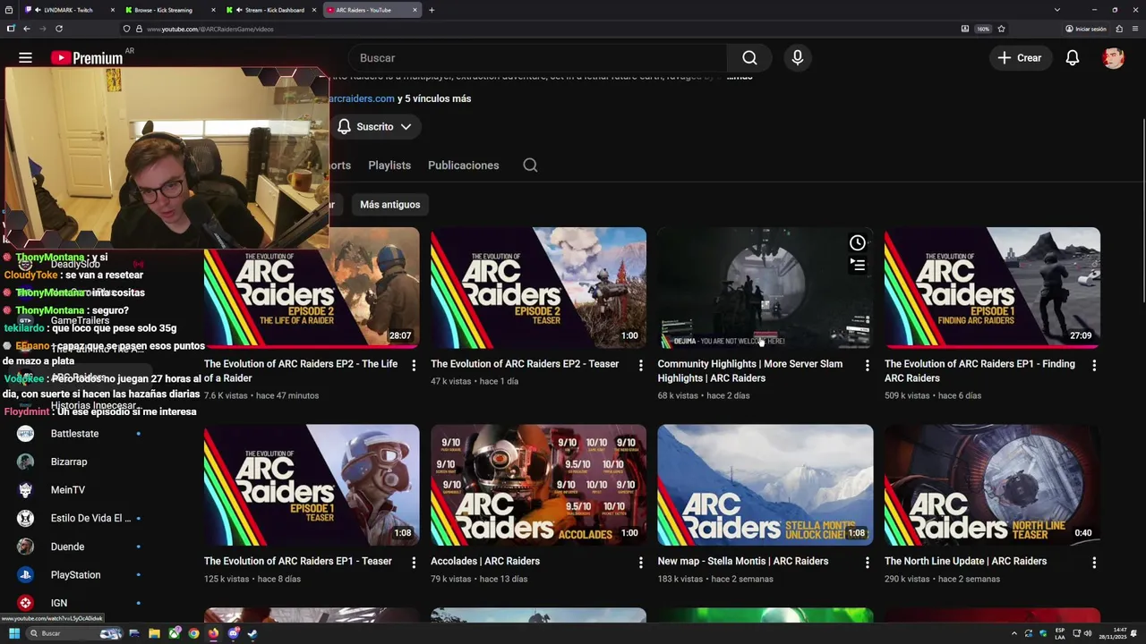Open Steam from the taskbar
The height and width of the screenshot is (644, 1146).
[252, 633]
